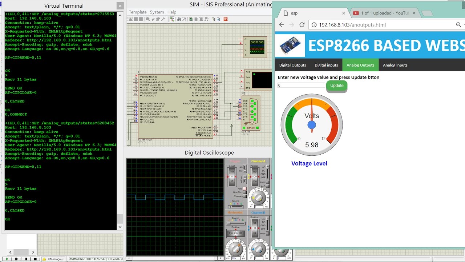Screen dimensions: 465x262
Task: Go to Digital Outputs page
Action: click(x=292, y=65)
